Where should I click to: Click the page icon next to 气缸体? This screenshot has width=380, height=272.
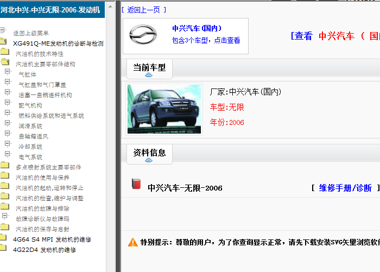[x=8, y=72]
